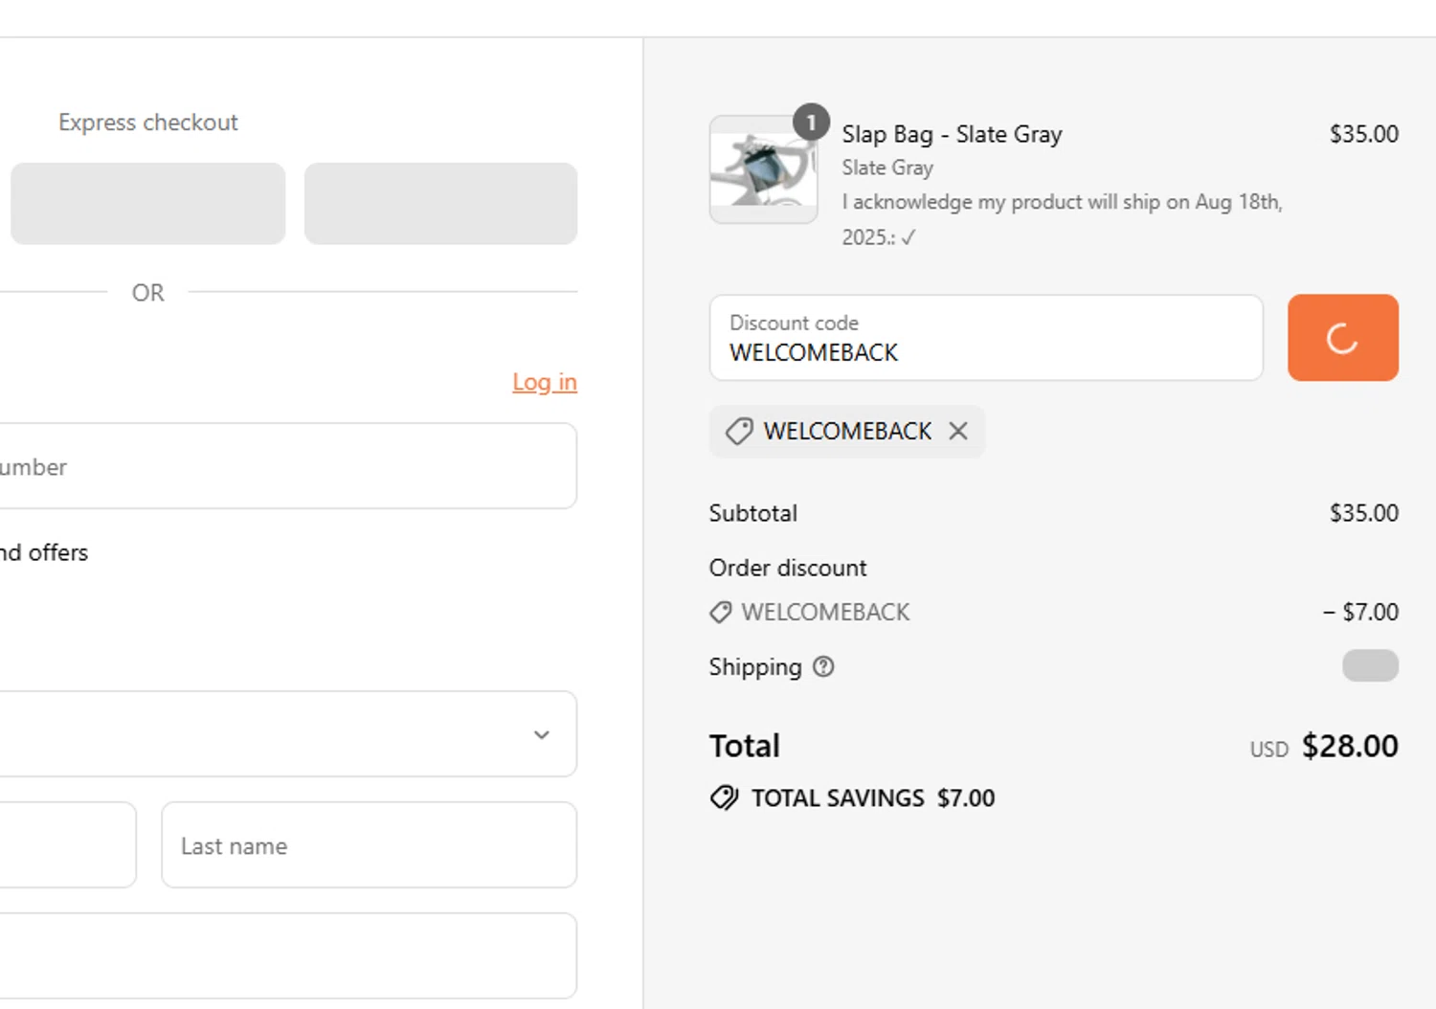The width and height of the screenshot is (1436, 1009).
Task: Click the tag icon in WELCOMEBACK chip
Action: [738, 431]
